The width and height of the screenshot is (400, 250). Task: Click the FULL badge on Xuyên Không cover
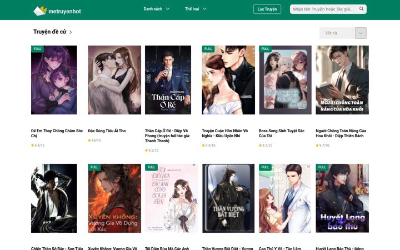[x=94, y=167]
